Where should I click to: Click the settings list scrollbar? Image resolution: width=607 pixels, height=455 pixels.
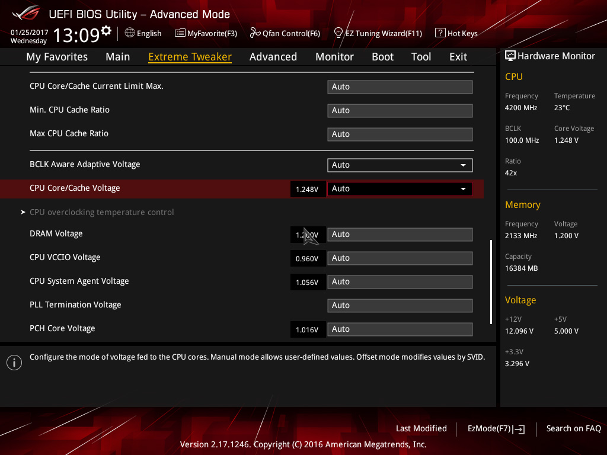(x=491, y=281)
